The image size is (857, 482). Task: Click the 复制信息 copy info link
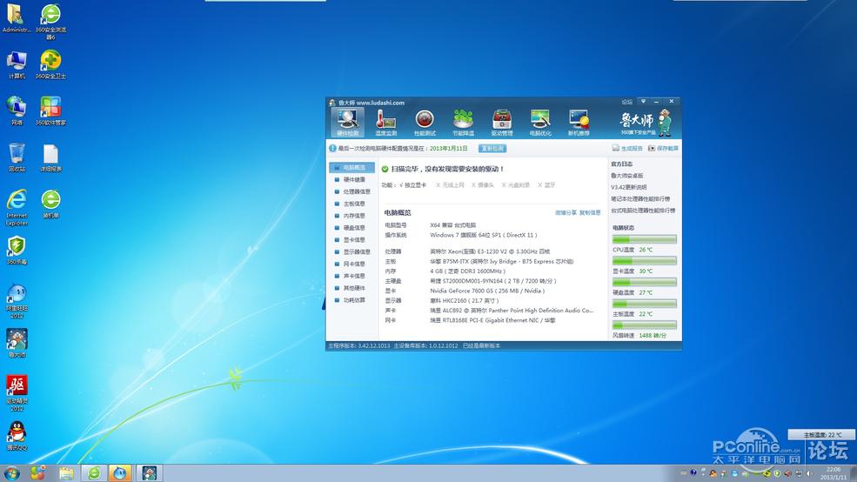tap(590, 212)
